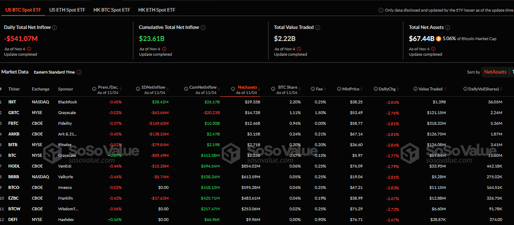Screen dimensions: 514x225
Task: Click info icon on MktPrice column header
Action: 339,89
